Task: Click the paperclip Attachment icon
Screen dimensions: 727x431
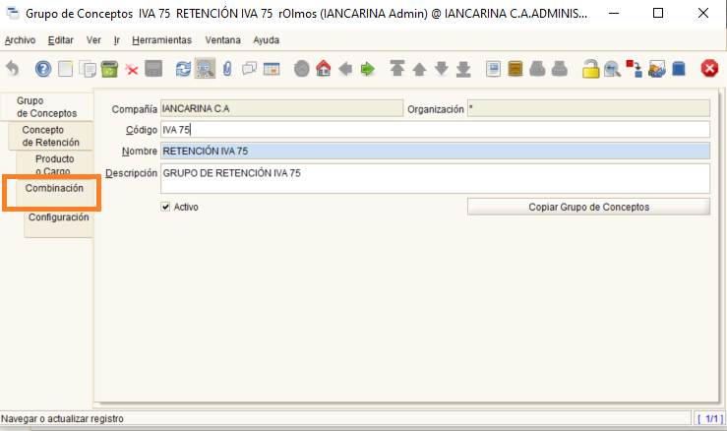Action: point(227,69)
